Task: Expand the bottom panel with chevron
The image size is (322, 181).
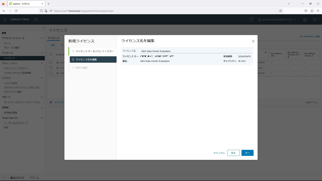Action: [x=4, y=178]
